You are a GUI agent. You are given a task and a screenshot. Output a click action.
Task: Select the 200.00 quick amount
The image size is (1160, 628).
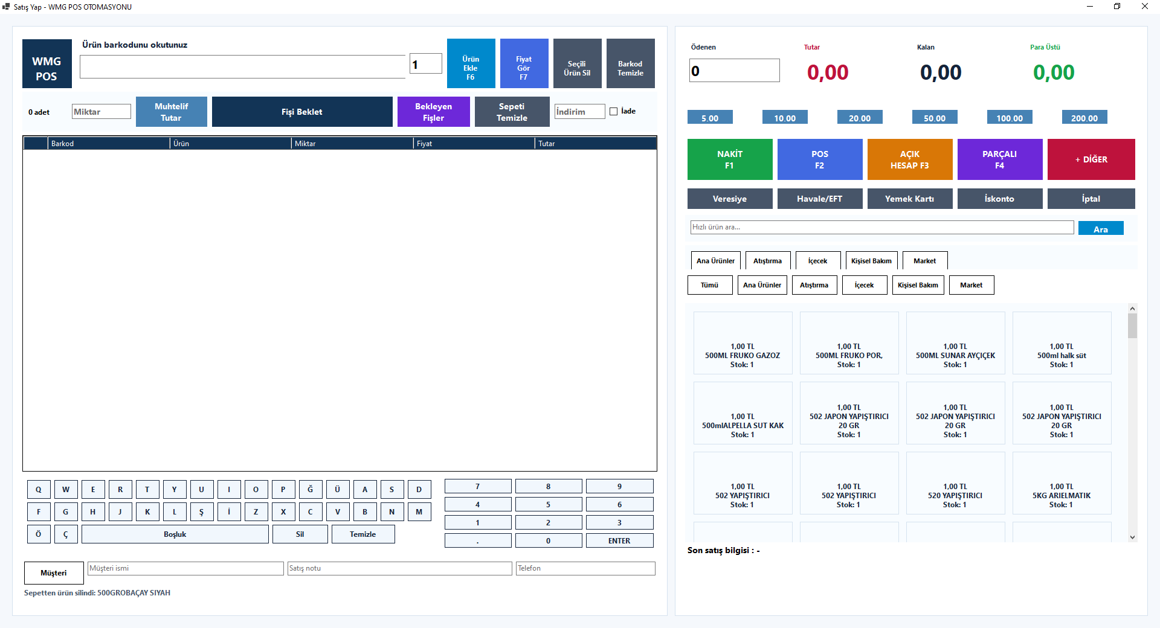click(x=1084, y=118)
